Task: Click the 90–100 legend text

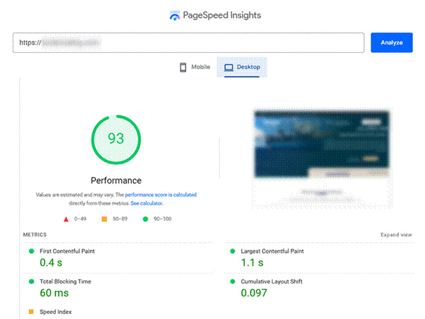Action: point(163,219)
